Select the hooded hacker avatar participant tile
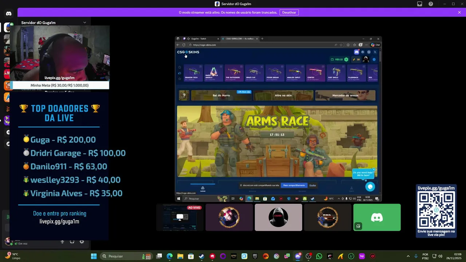 279,217
